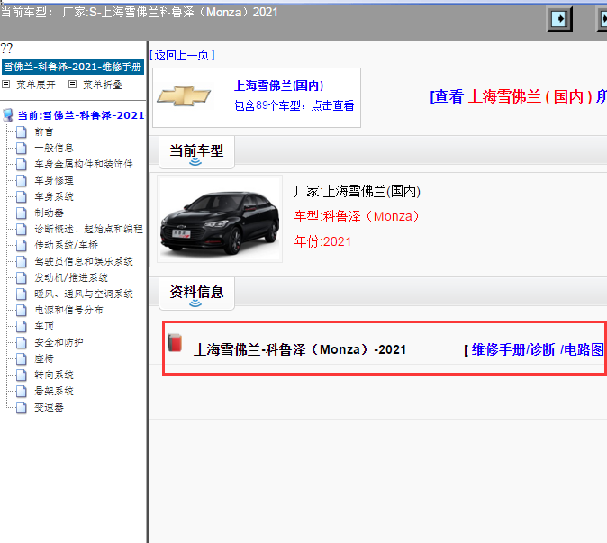Click page icon next to 变速器

22,408
